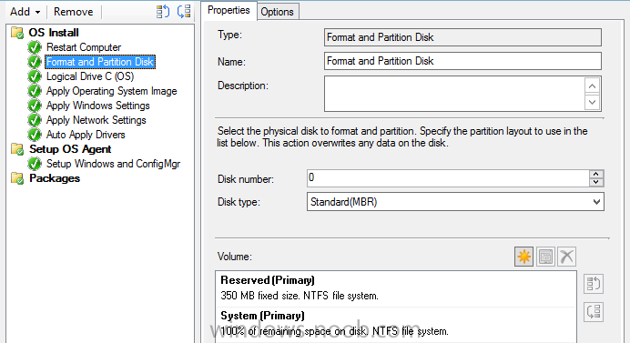Expand the Disk type dropdown
The image size is (630, 343).
tap(596, 202)
